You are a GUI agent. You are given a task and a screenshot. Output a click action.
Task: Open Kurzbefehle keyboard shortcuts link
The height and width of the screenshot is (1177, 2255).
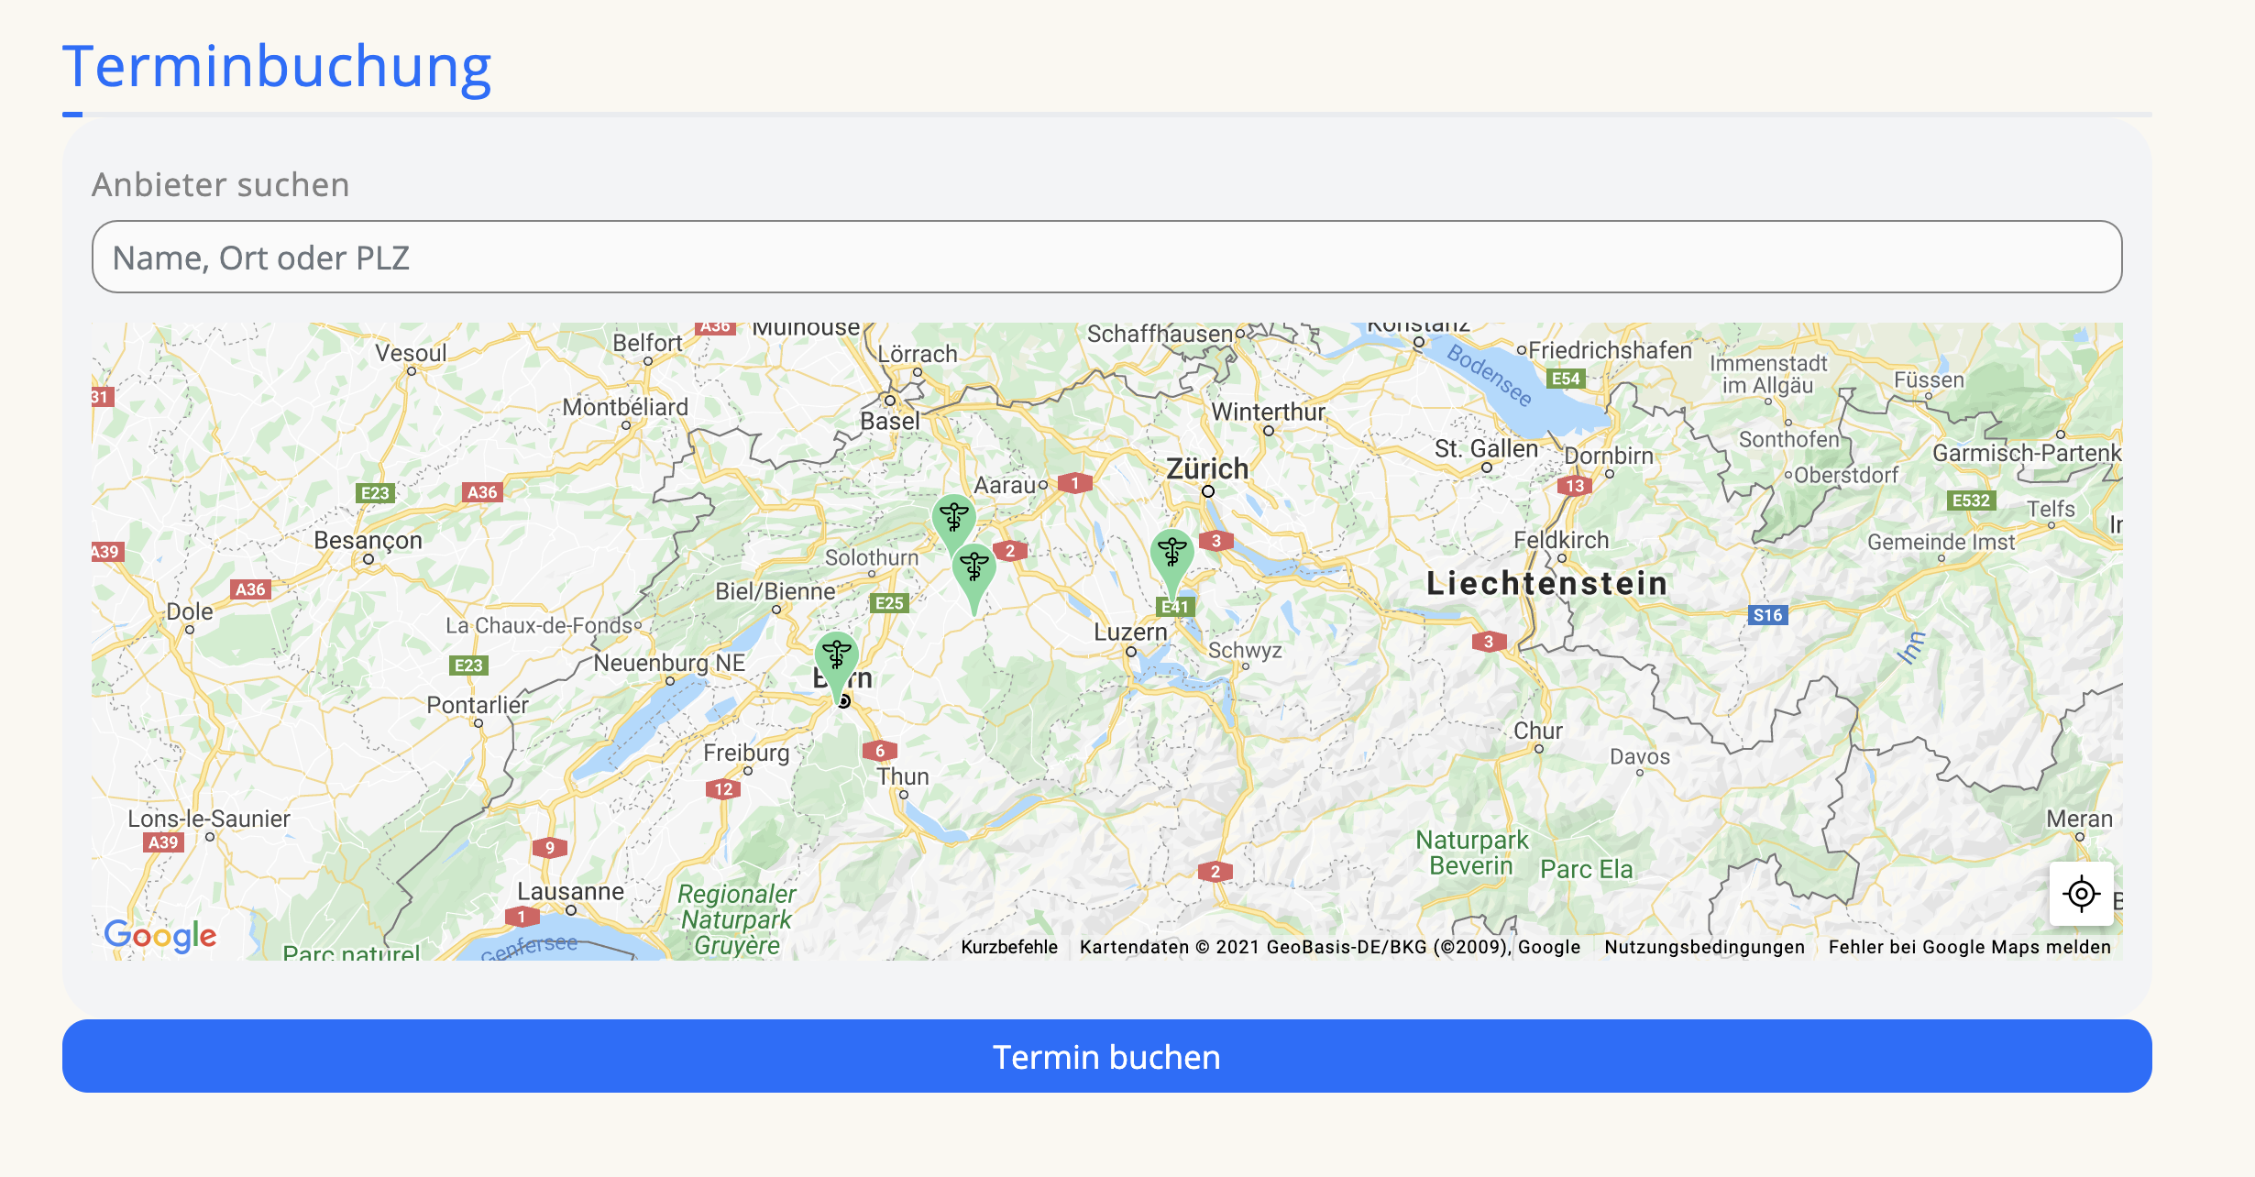pyautogui.click(x=1009, y=947)
